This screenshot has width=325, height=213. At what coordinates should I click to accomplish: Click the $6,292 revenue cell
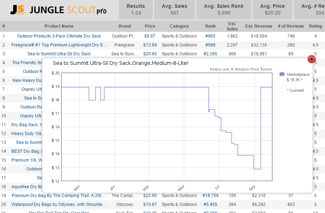pyautogui.click(x=259, y=204)
